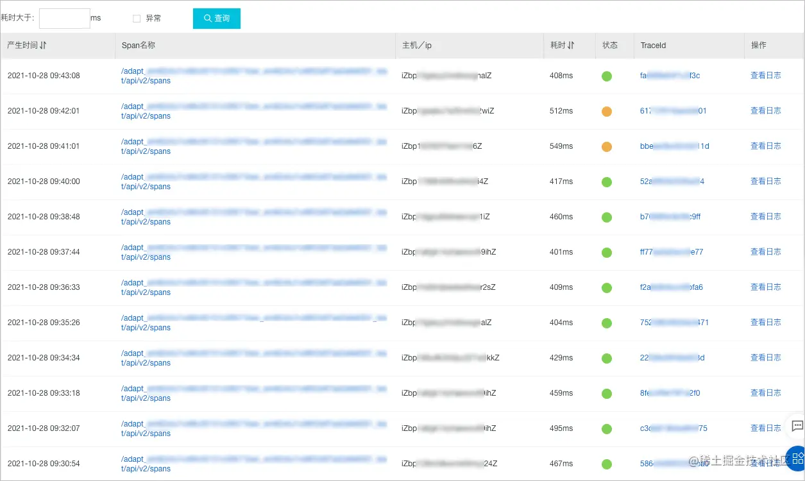Click the orange status dot for 09:41:01
This screenshot has height=481, width=805.
tap(607, 147)
